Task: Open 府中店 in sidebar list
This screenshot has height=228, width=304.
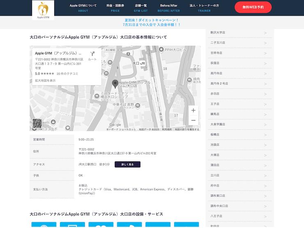Action: coord(240,186)
